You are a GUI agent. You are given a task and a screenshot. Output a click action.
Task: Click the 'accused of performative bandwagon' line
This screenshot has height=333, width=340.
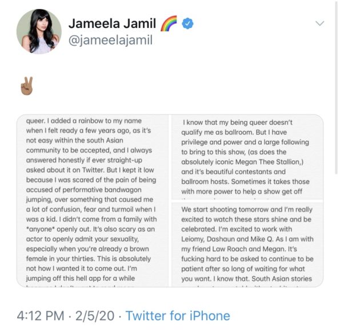coord(83,190)
